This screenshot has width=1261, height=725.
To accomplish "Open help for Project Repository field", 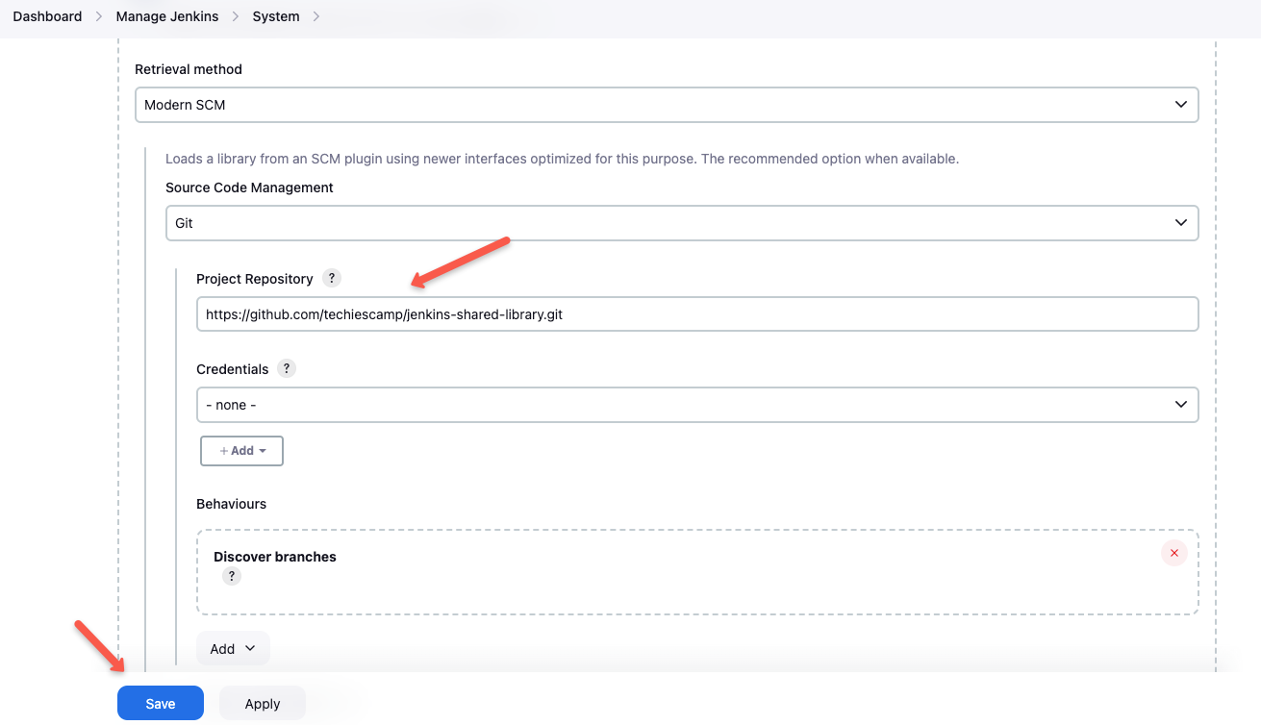I will (332, 278).
